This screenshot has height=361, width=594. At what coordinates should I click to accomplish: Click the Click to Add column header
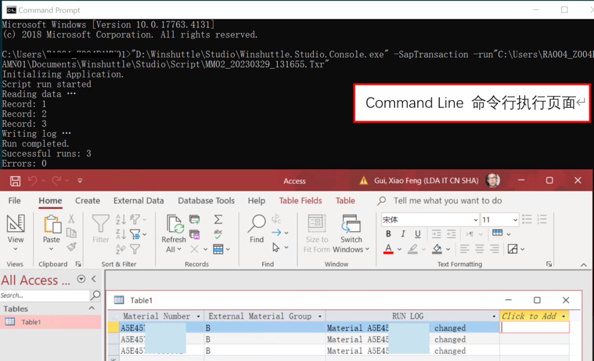tap(534, 316)
